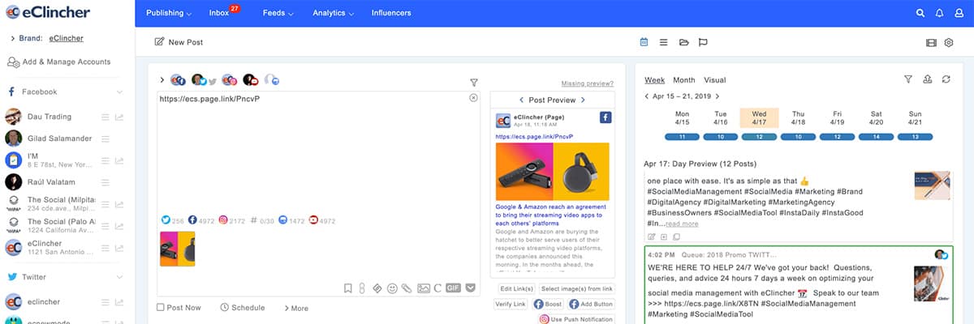Open the emoji picker smiley icon

392,288
